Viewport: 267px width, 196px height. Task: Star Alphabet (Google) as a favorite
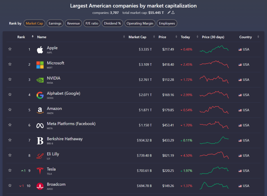point(10,95)
